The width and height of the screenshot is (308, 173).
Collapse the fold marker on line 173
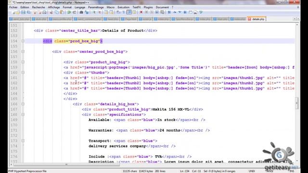coord(23,141)
